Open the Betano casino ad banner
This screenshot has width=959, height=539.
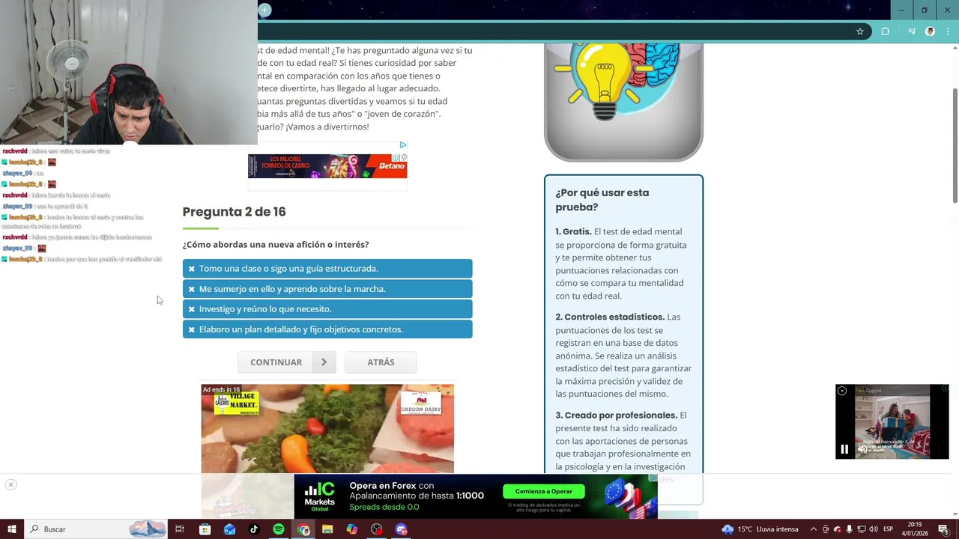[327, 166]
